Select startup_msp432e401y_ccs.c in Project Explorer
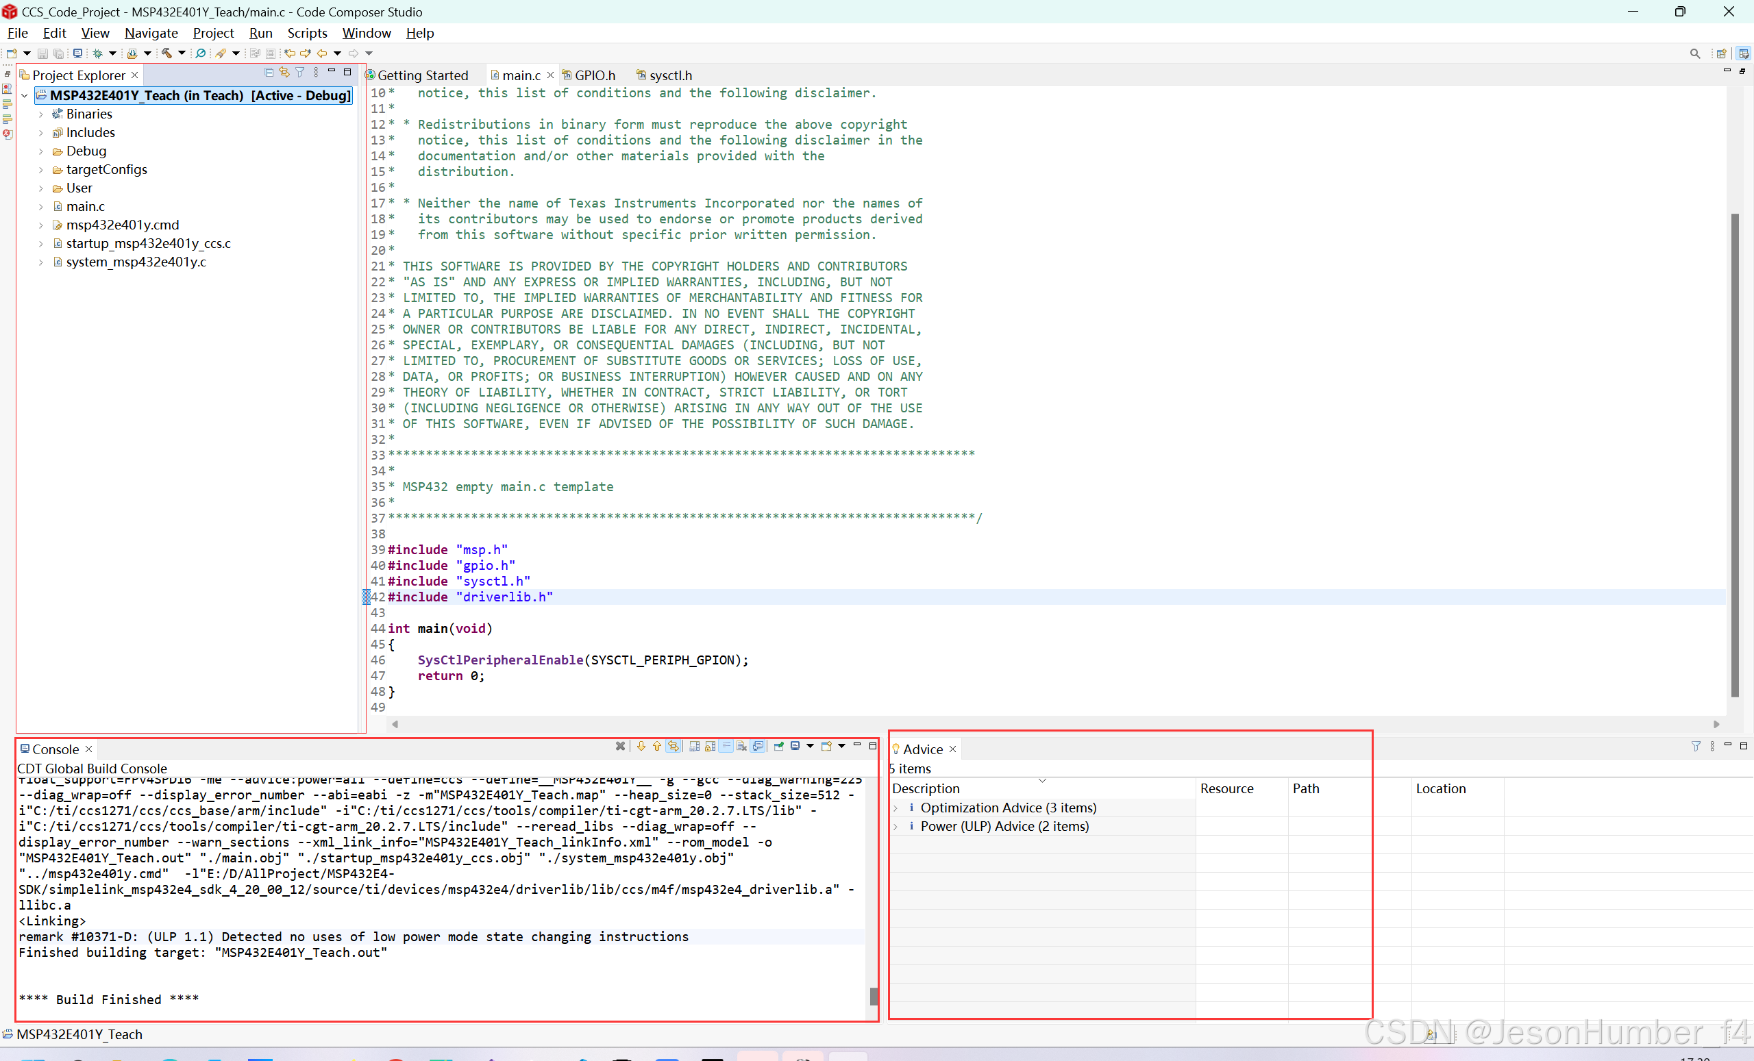The image size is (1754, 1061). point(148,243)
